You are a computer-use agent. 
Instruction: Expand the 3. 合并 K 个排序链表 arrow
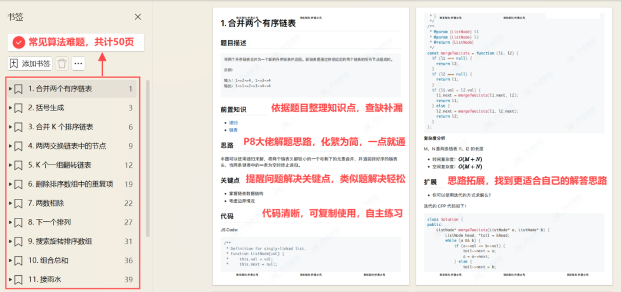[10, 127]
